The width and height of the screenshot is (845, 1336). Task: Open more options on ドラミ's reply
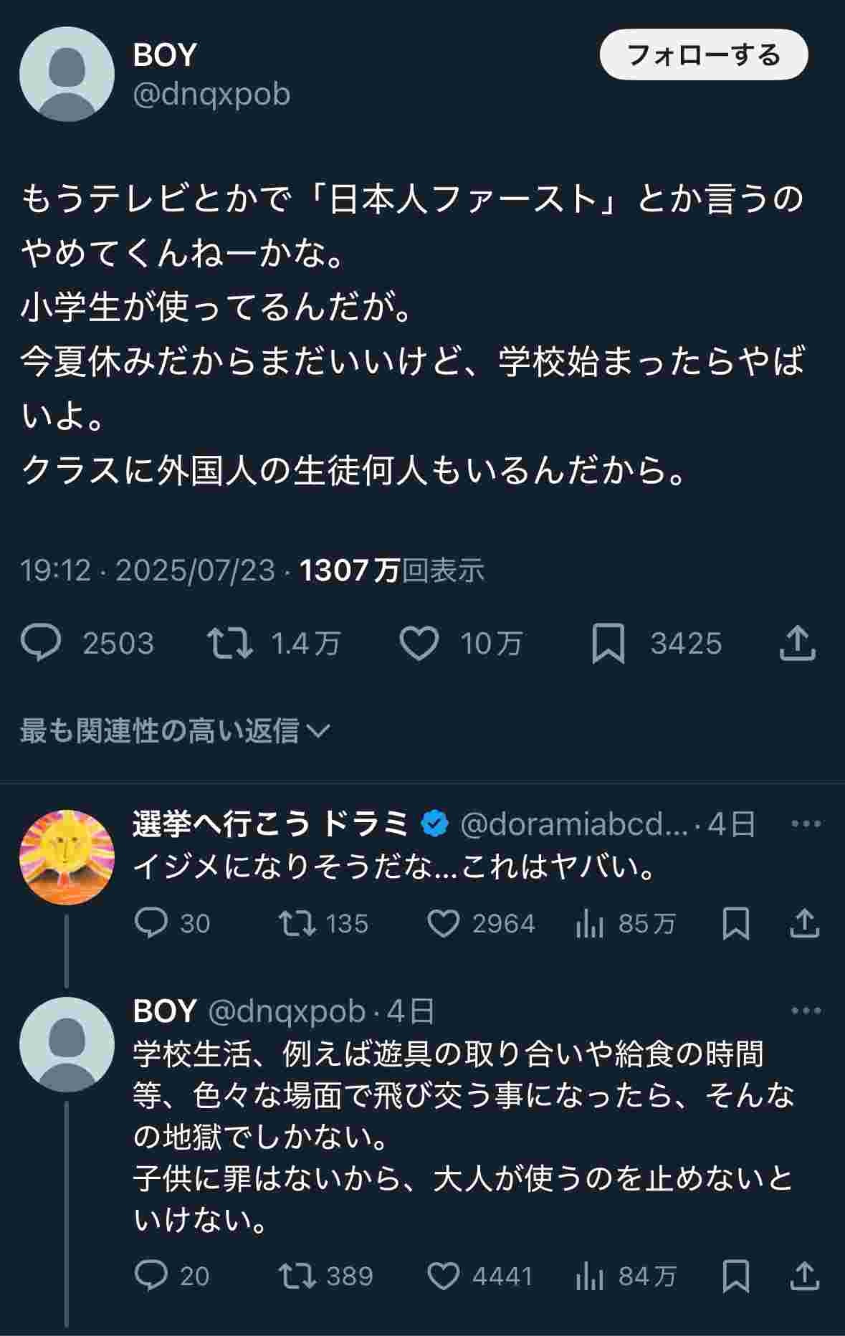(806, 824)
